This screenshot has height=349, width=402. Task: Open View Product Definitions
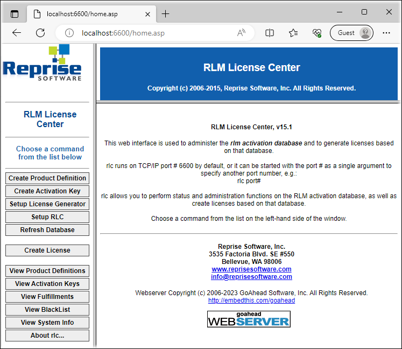click(47, 271)
